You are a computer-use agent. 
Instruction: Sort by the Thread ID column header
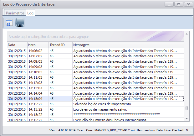click(60, 45)
